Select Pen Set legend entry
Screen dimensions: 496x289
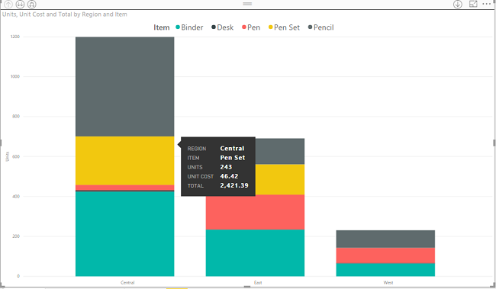[284, 27]
